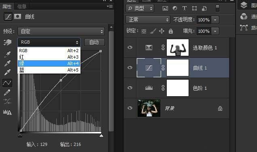Open the fill percentage arrow
Viewport: 257px width, 152px height.
(215, 31)
